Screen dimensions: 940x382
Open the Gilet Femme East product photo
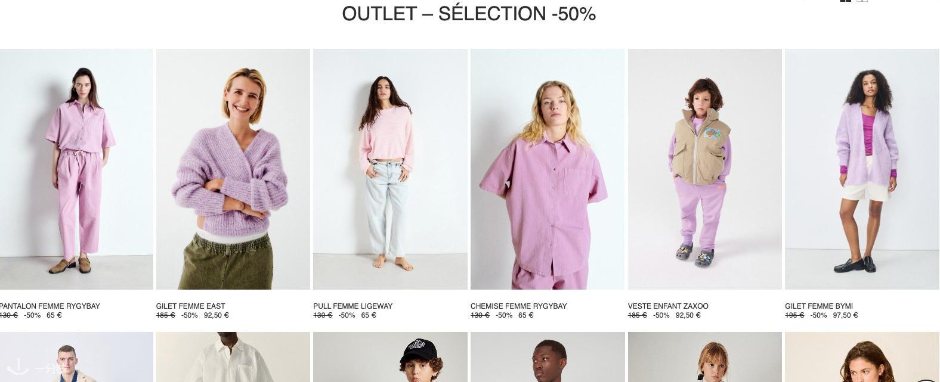(233, 169)
